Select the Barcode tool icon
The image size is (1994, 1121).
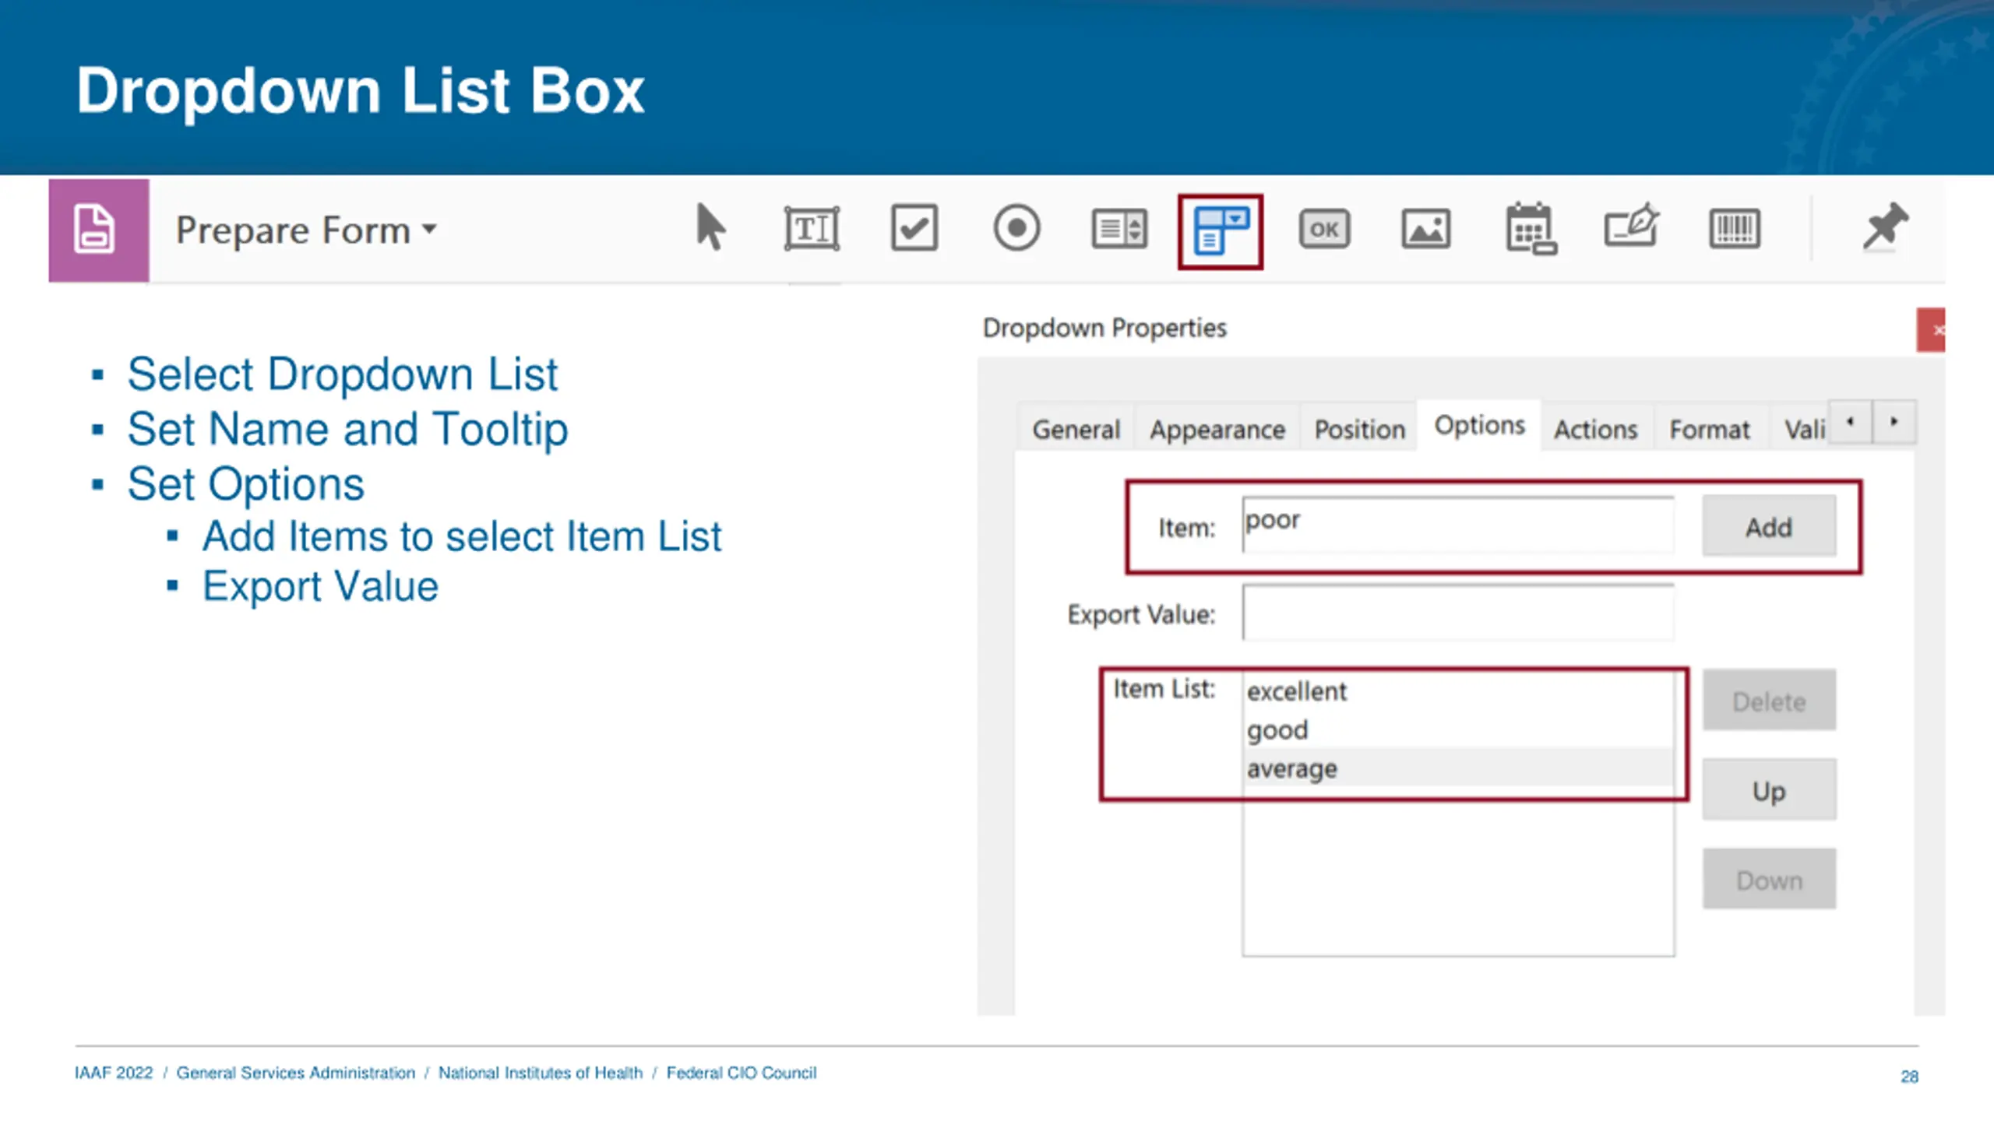(1735, 229)
